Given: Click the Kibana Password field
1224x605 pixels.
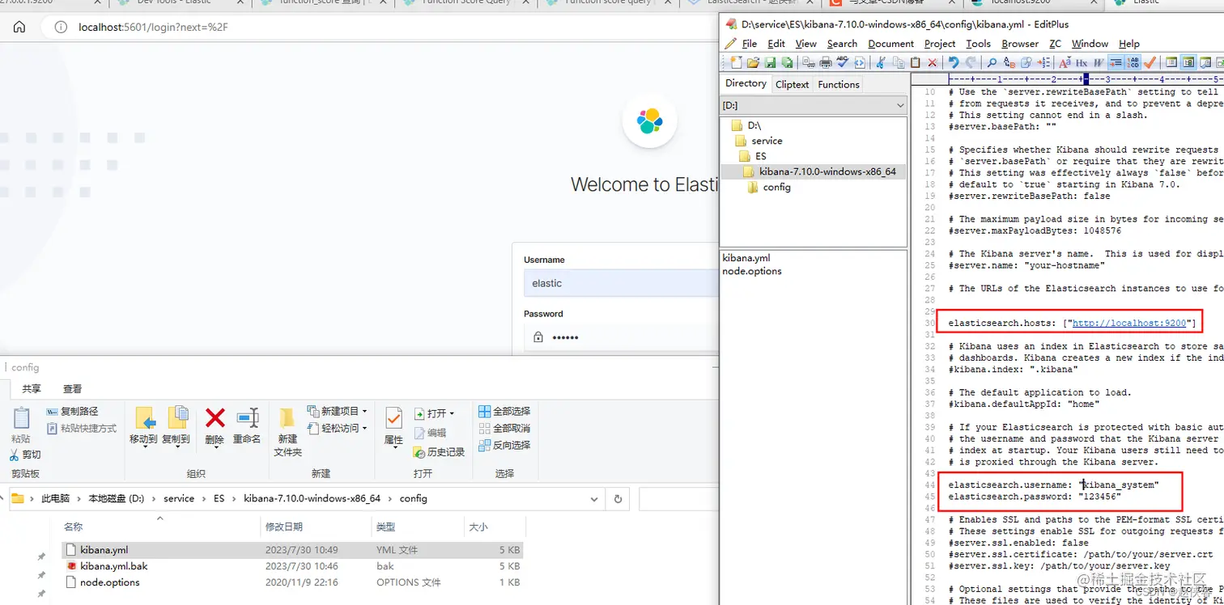Looking at the screenshot, I should pyautogui.click(x=619, y=337).
